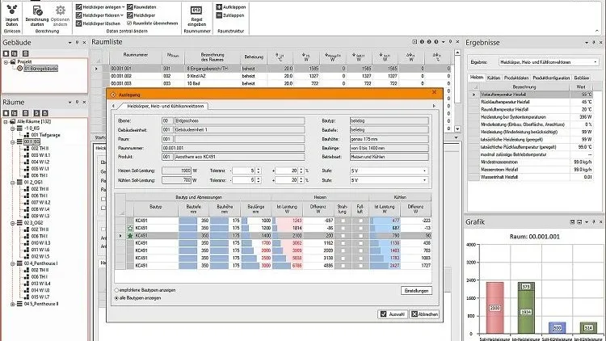Click the Heizkörper item beside Heizkörper fixieren
The width and height of the screenshot is (606, 341).
coord(141,15)
